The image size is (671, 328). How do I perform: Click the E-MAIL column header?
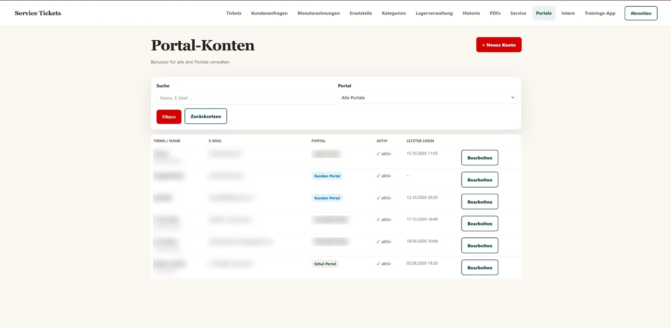pos(215,141)
